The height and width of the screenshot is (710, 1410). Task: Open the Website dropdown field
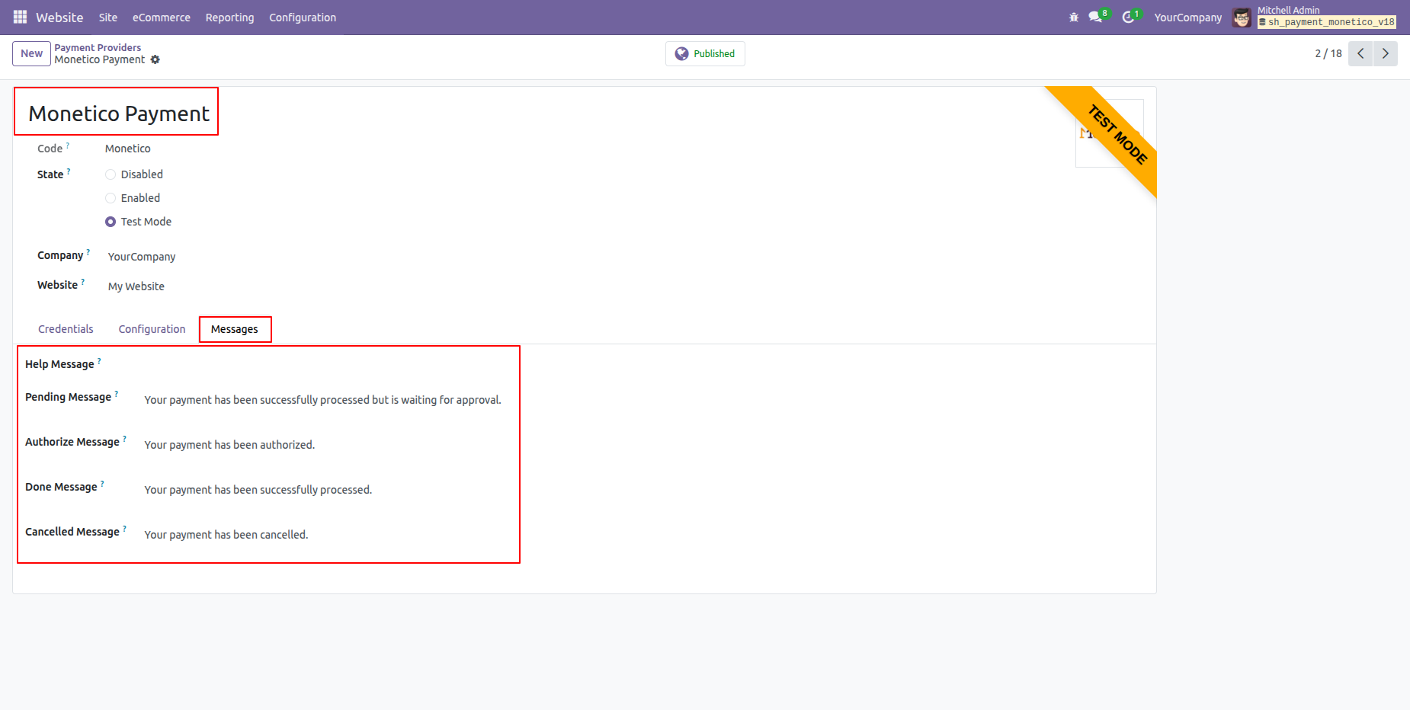pos(136,286)
